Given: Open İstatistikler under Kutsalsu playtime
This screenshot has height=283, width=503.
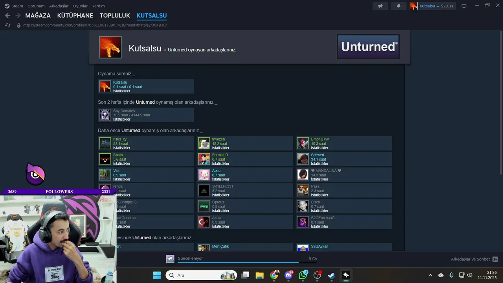Looking at the screenshot, I should [x=122, y=91].
